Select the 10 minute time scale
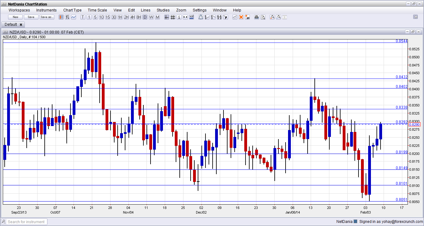The width and height of the screenshot is (424, 226). point(101,17)
